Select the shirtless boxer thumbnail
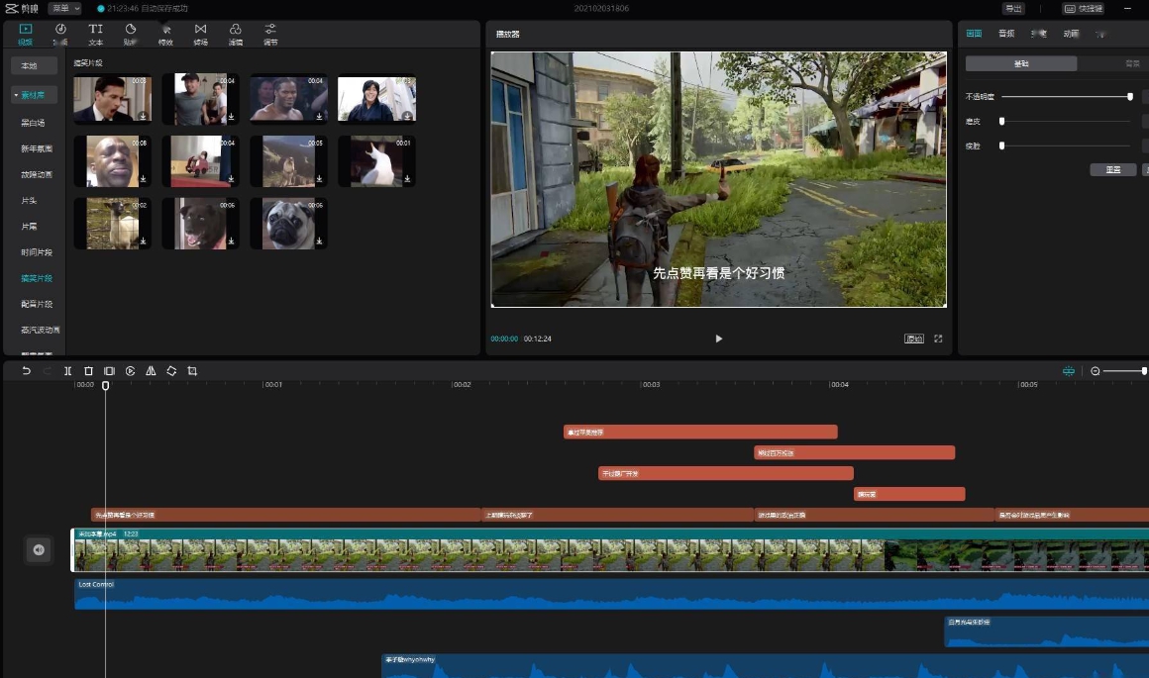1149x678 pixels. click(288, 99)
